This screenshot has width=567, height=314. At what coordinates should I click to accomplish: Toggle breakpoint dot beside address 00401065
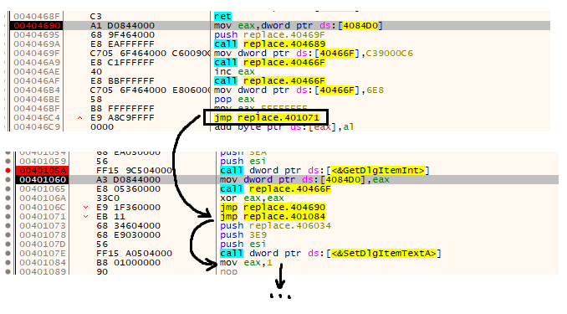(8, 189)
